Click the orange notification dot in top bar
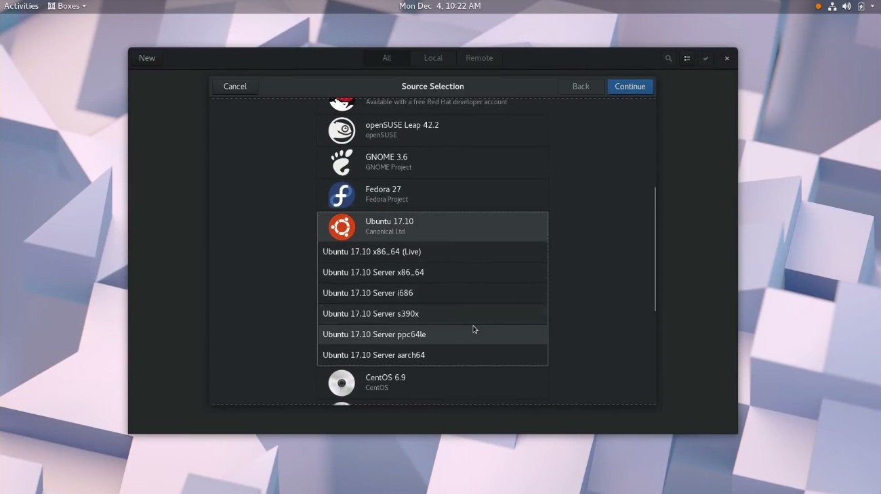 818,6
